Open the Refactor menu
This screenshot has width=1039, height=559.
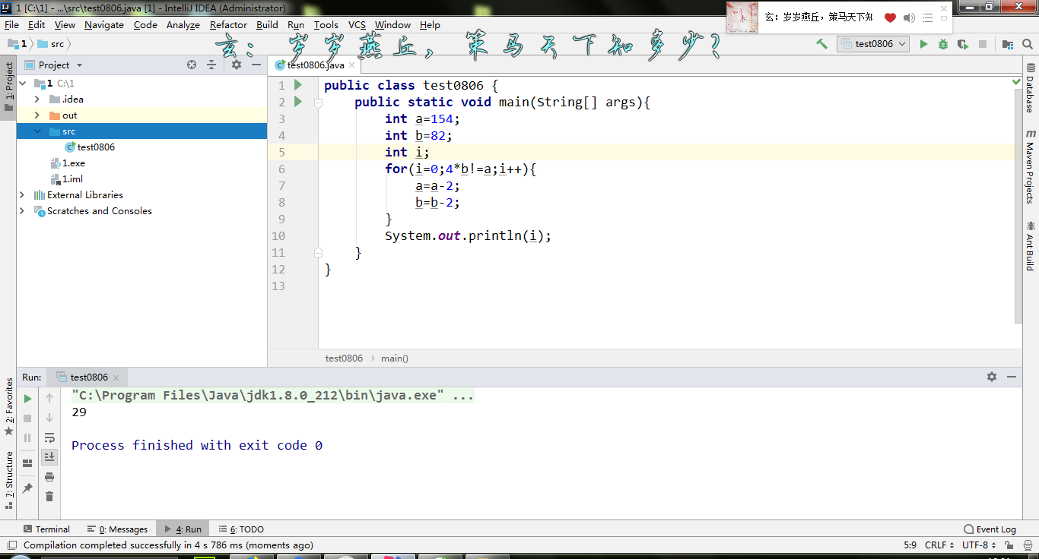coord(228,24)
